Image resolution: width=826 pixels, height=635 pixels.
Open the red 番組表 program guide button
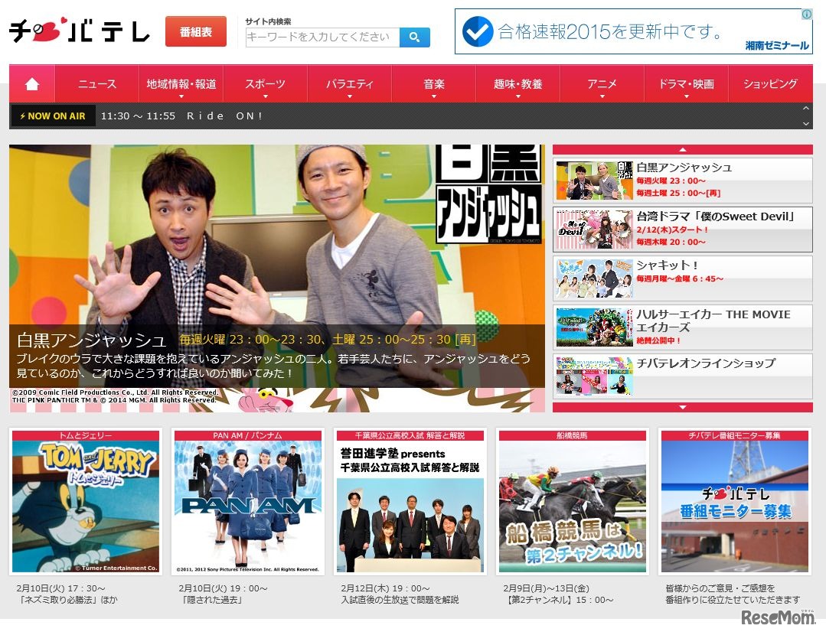[197, 32]
